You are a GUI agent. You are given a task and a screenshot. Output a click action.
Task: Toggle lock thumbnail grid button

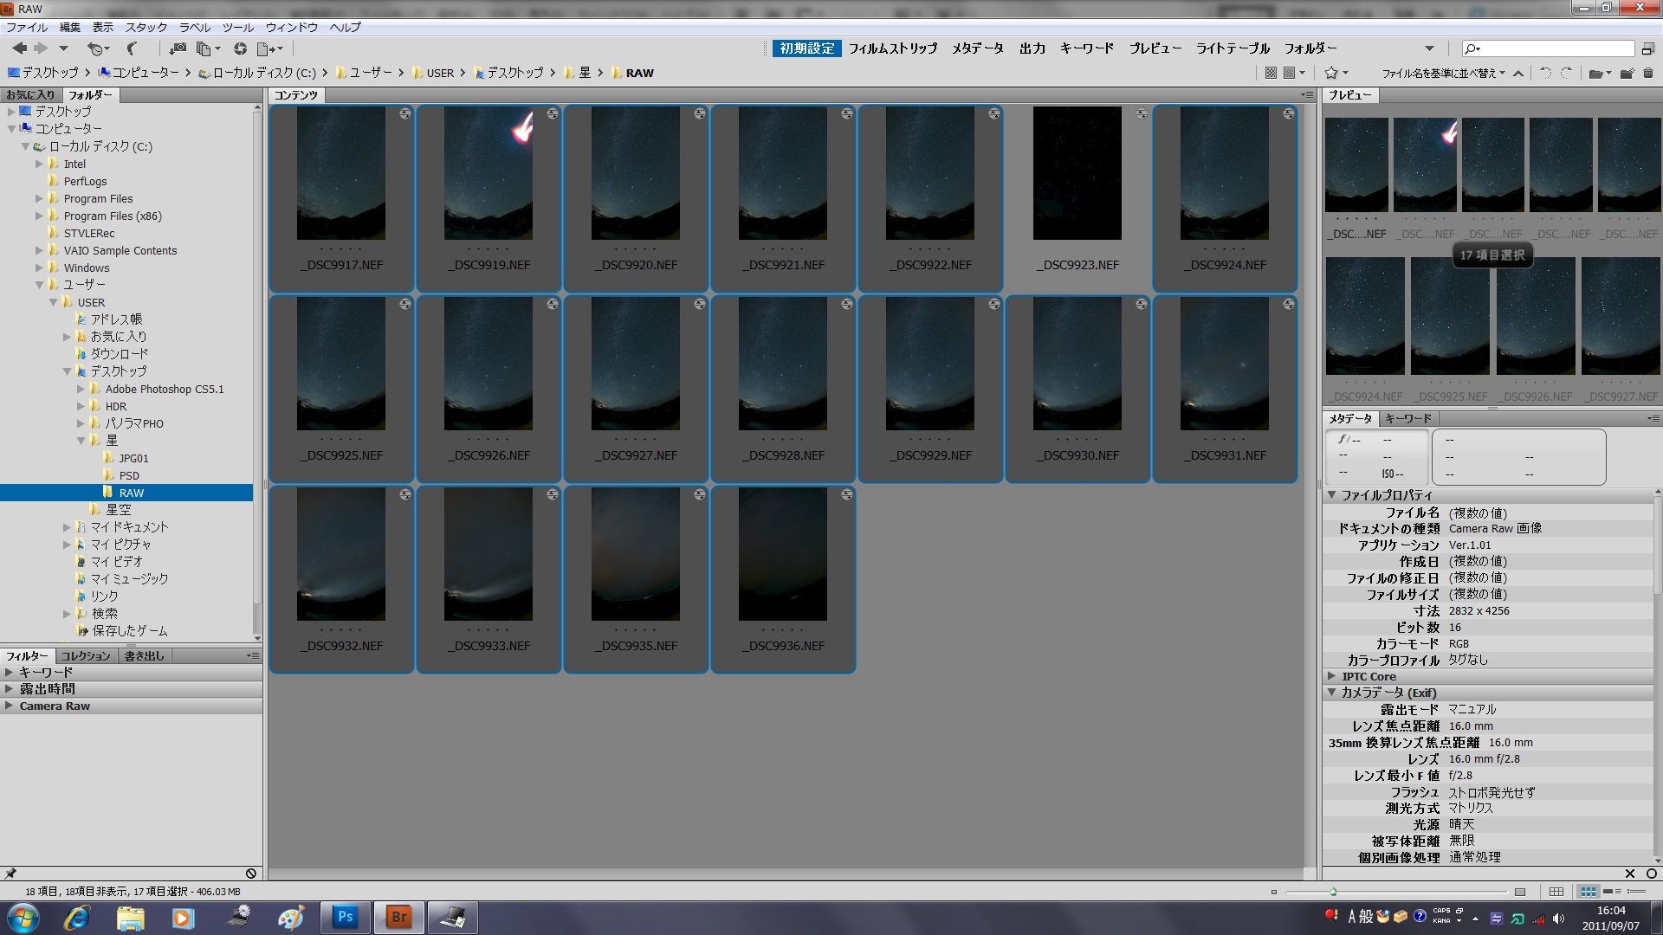1556,892
